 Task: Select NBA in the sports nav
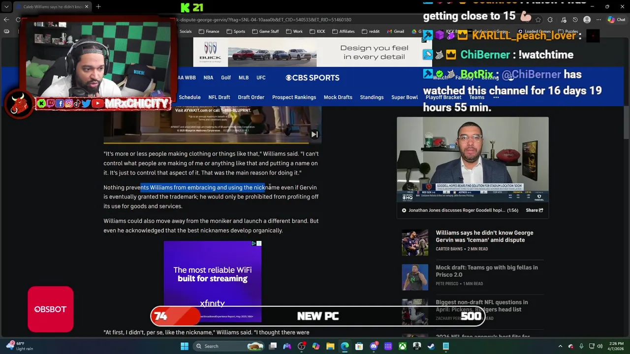click(x=208, y=78)
